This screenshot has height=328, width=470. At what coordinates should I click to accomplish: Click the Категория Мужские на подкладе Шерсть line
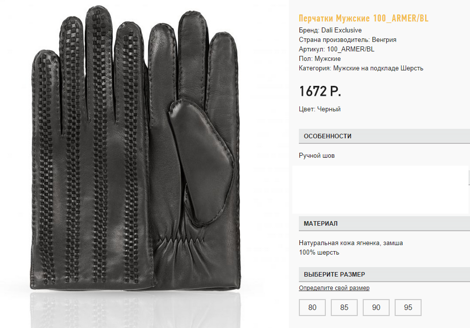pos(361,68)
